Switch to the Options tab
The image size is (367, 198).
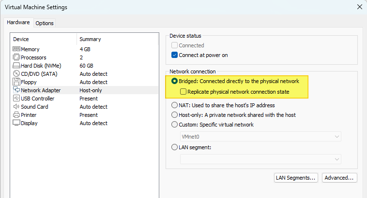tap(45, 23)
